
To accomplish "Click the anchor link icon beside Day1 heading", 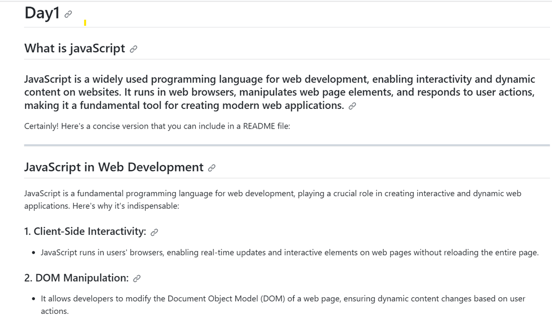I will [68, 14].
